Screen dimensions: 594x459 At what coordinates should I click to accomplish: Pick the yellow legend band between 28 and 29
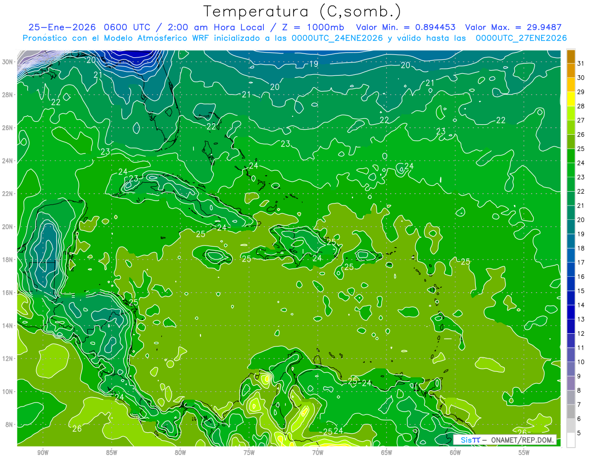[x=571, y=99]
